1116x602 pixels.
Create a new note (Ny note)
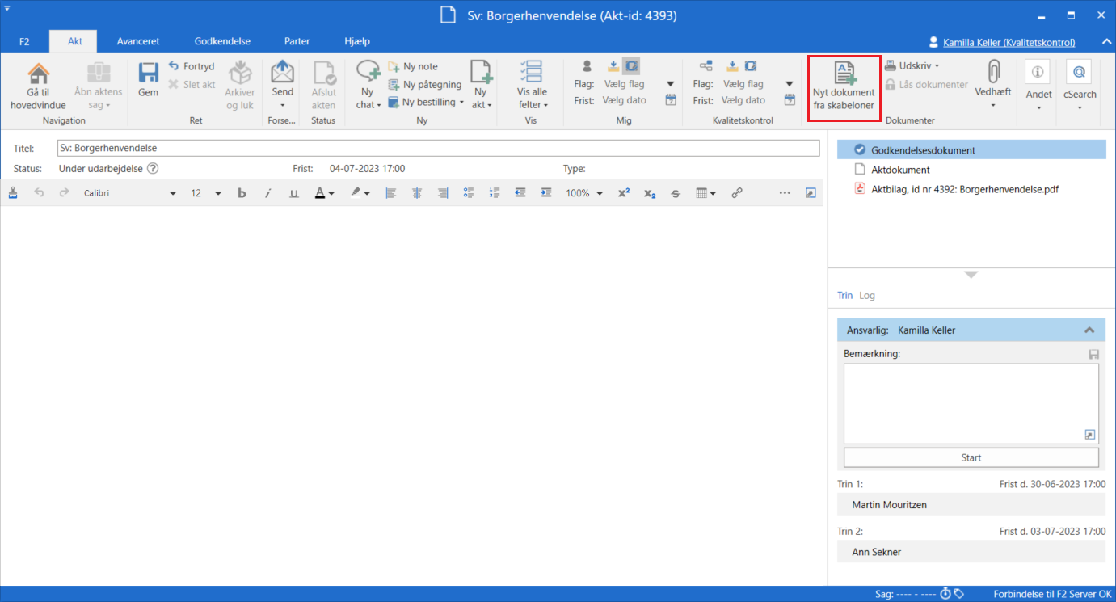click(x=413, y=66)
